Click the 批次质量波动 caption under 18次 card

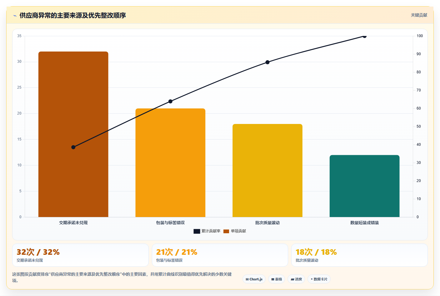tap(307, 260)
